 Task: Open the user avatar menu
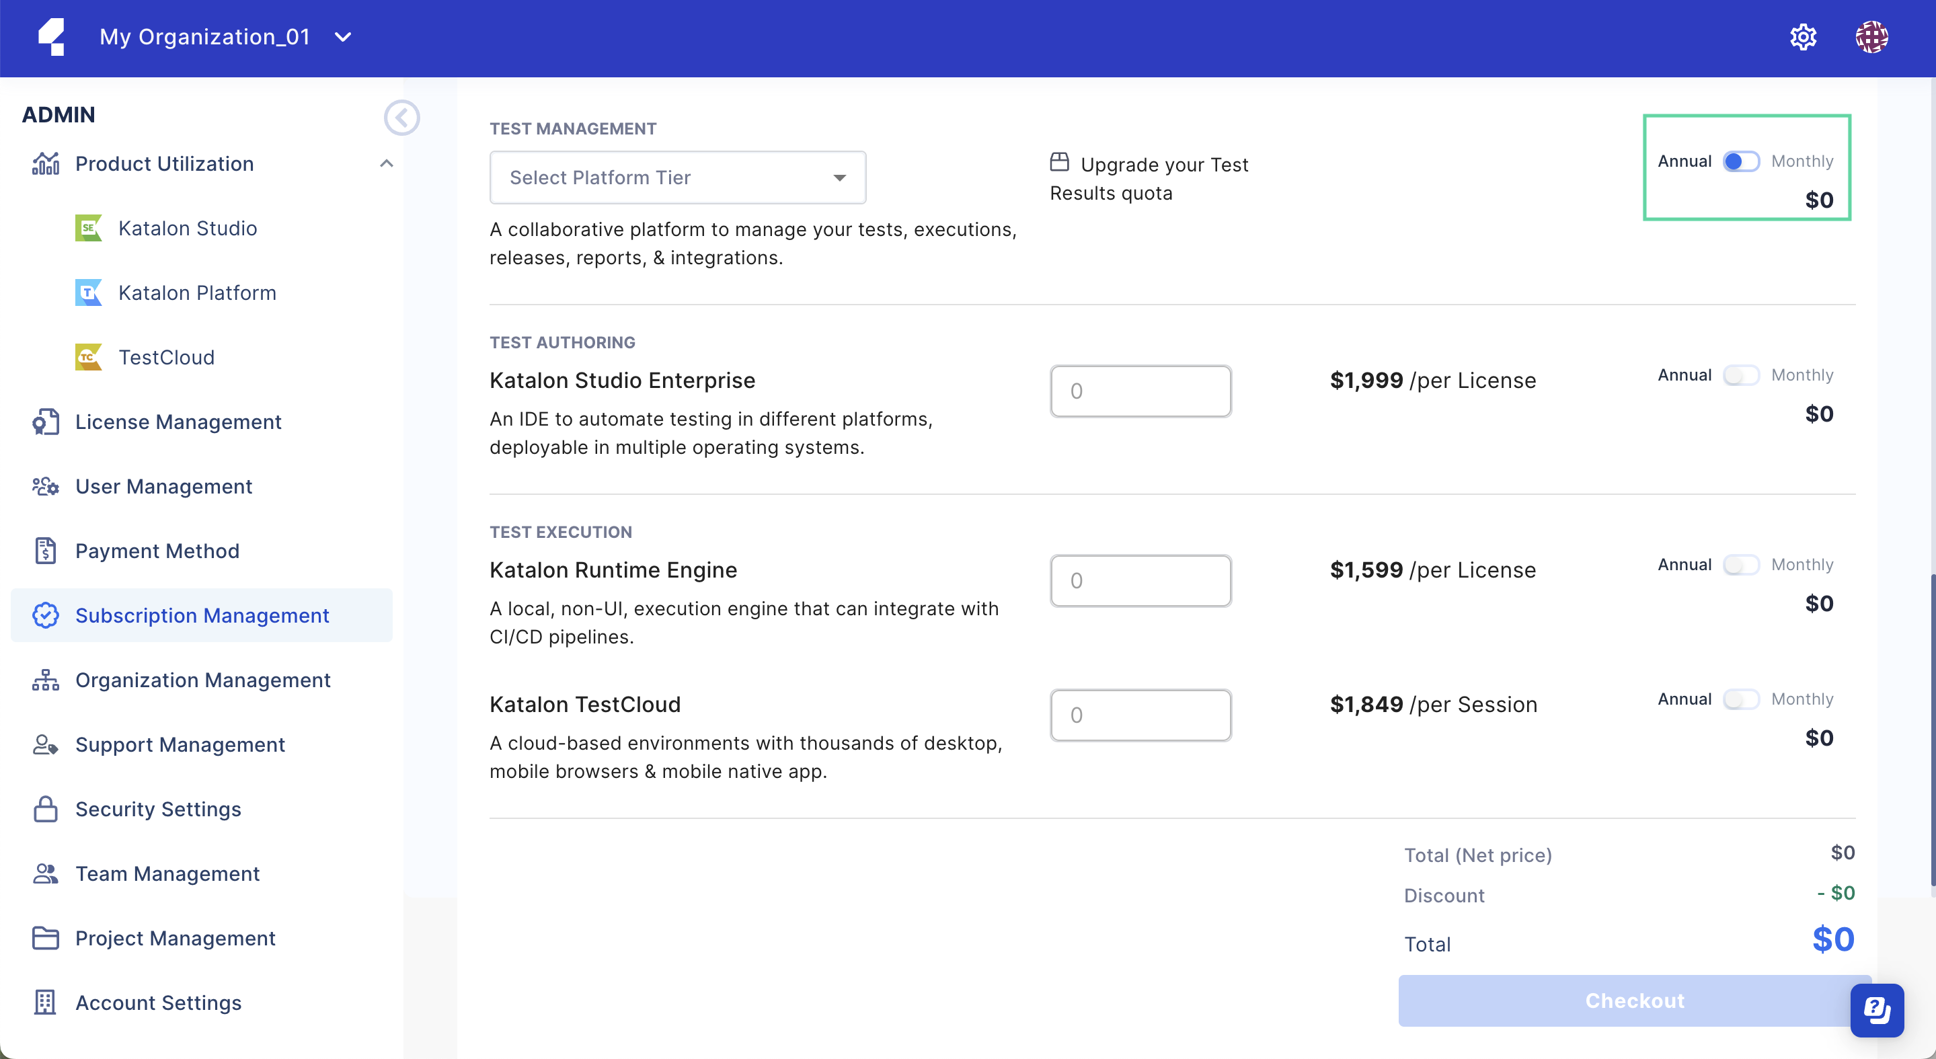[x=1871, y=37]
